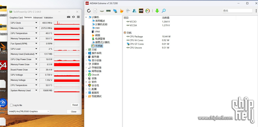
Task: Switch to the Advanced tab
Action: pyautogui.click(x=38, y=18)
